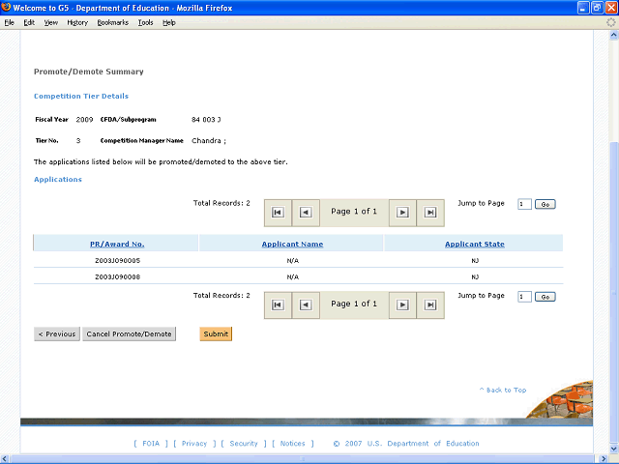Screen dimensions: 619x464
Task: Click CFDA value 84 003 J
Action: coord(206,120)
